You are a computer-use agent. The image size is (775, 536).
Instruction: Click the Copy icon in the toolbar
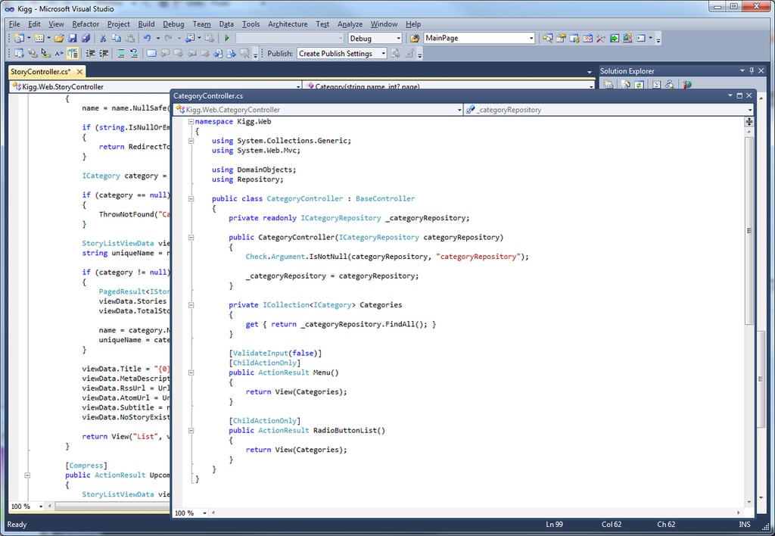point(116,38)
